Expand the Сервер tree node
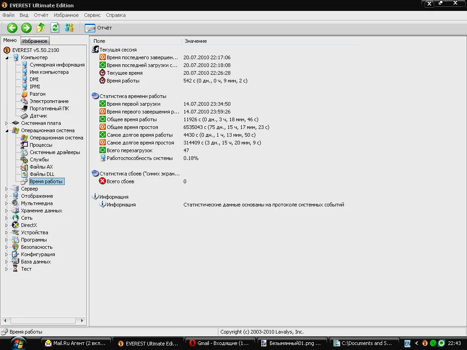This screenshot has height=350, width=467. tap(6, 189)
